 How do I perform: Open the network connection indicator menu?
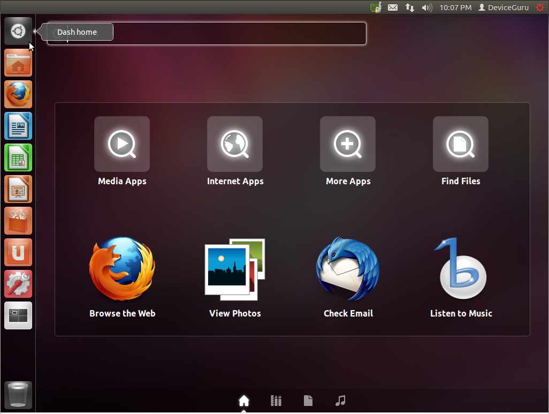coord(410,7)
